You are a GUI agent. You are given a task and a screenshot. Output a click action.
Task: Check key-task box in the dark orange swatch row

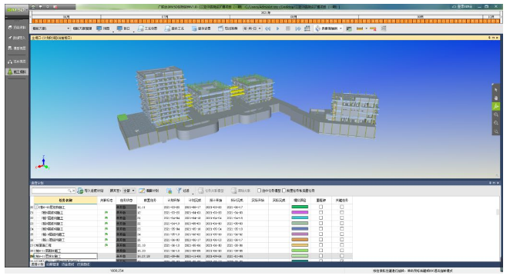(x=341, y=240)
